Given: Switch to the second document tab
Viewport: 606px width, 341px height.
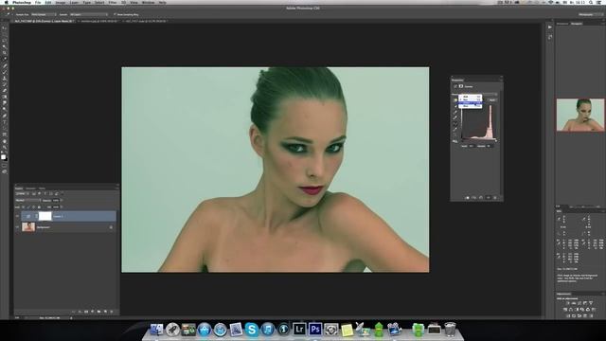Looking at the screenshot, I should pos(98,21).
